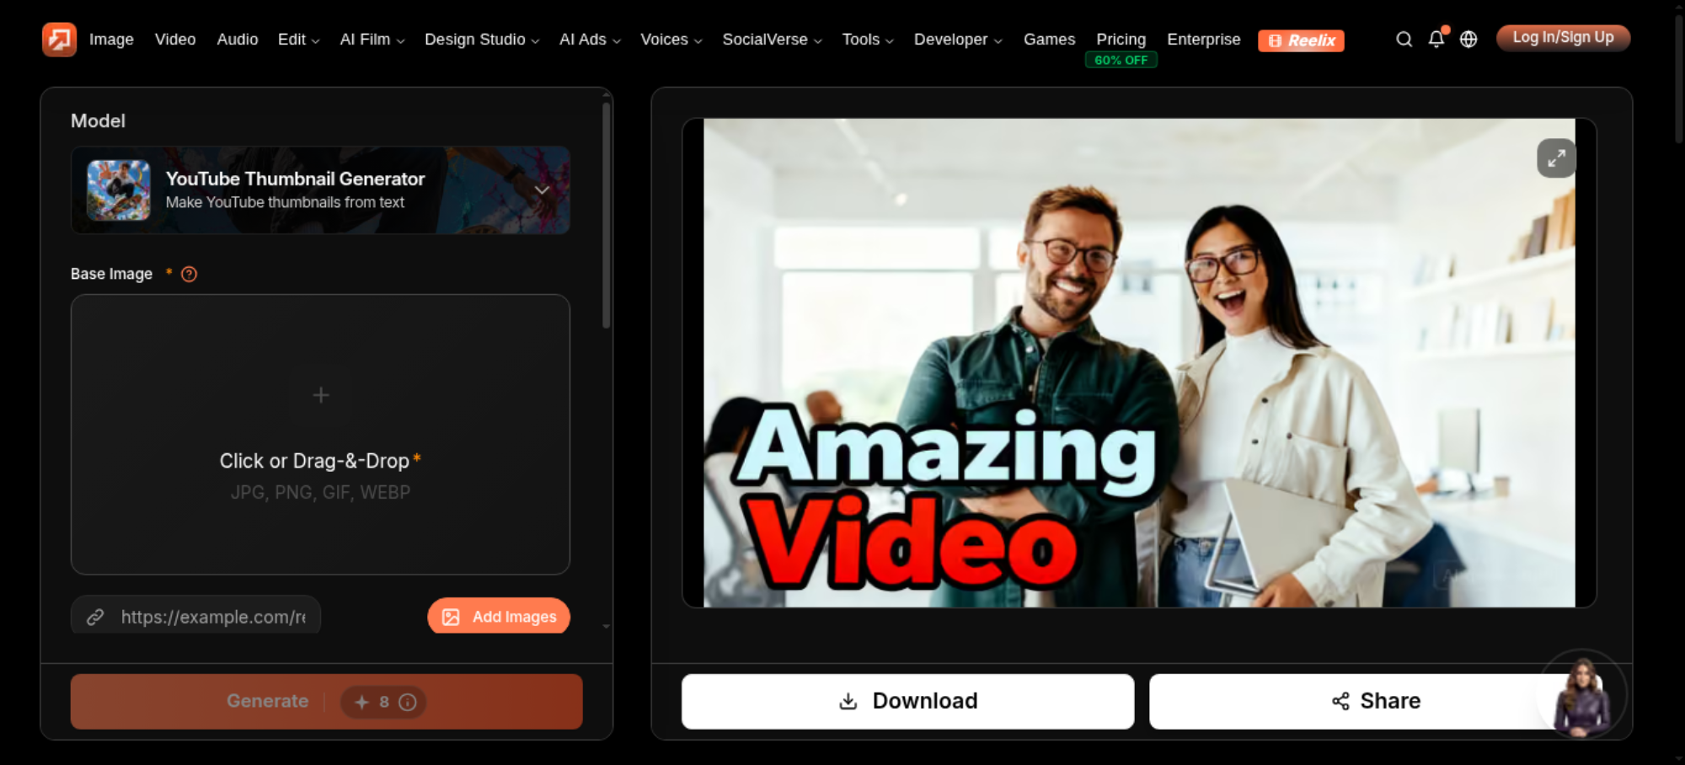Click the YouTube Thumbnail Generator model thumbnail

point(119,190)
